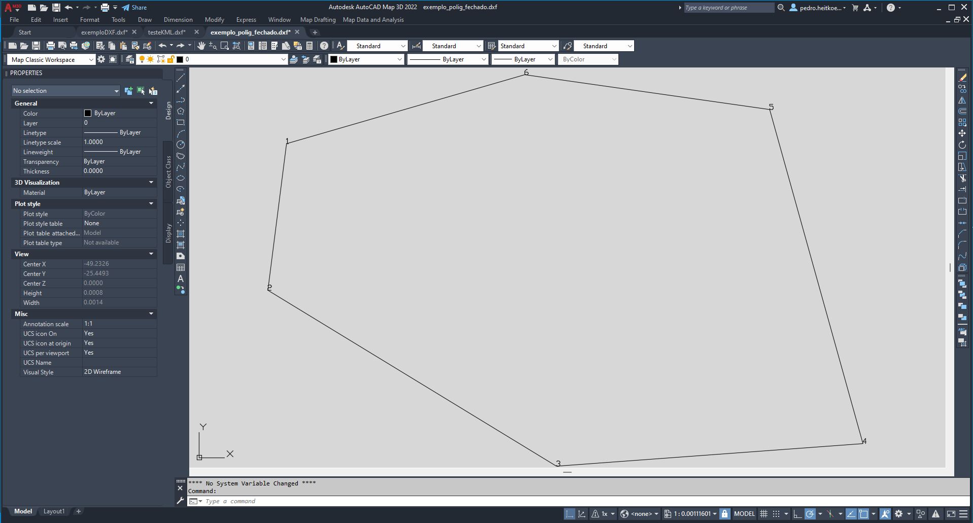Select the Table tool in draw toolbar
Image resolution: width=973 pixels, height=523 pixels.
[x=181, y=267]
